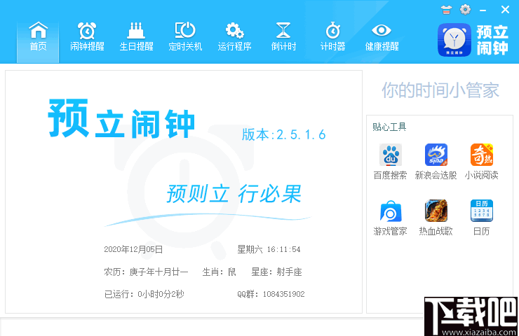Click lunar date 农历：庚子年十月廿一
This screenshot has width=519, height=336.
pyautogui.click(x=146, y=272)
